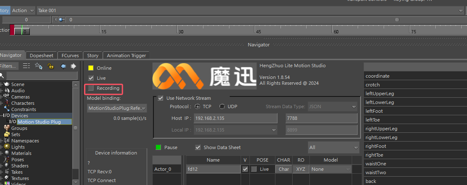467x185 pixels.
Task: Toggle the Show Data Sheet checkbox
Action: point(198,147)
